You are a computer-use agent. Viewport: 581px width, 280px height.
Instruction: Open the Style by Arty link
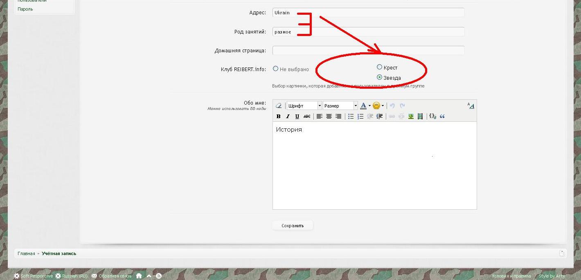[x=552, y=276]
